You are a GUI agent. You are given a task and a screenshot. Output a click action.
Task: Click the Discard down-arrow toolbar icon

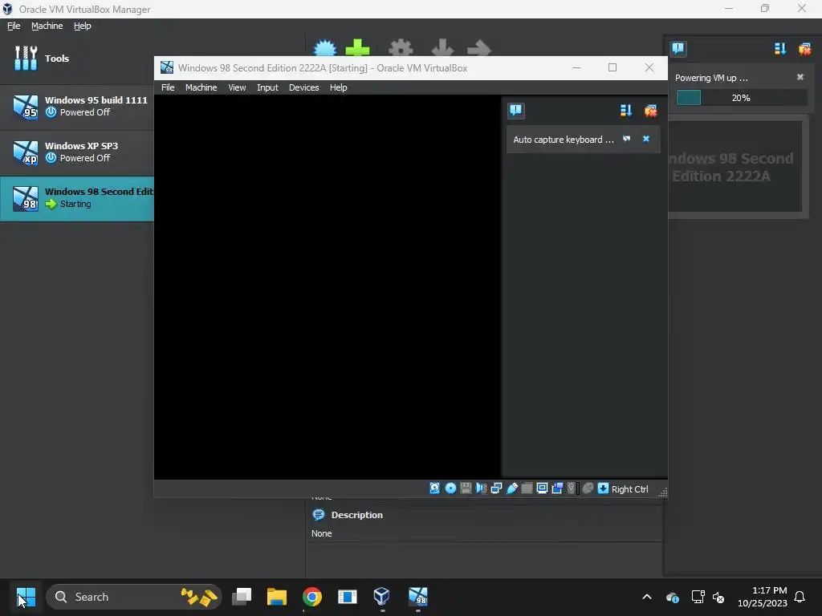coord(442,47)
